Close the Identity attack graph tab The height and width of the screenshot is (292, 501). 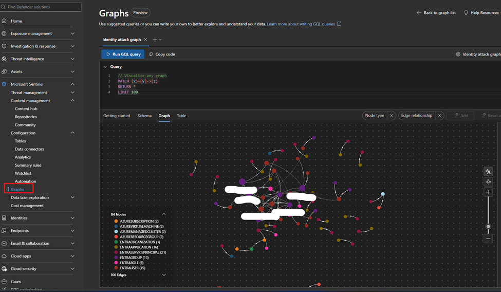[x=145, y=40]
